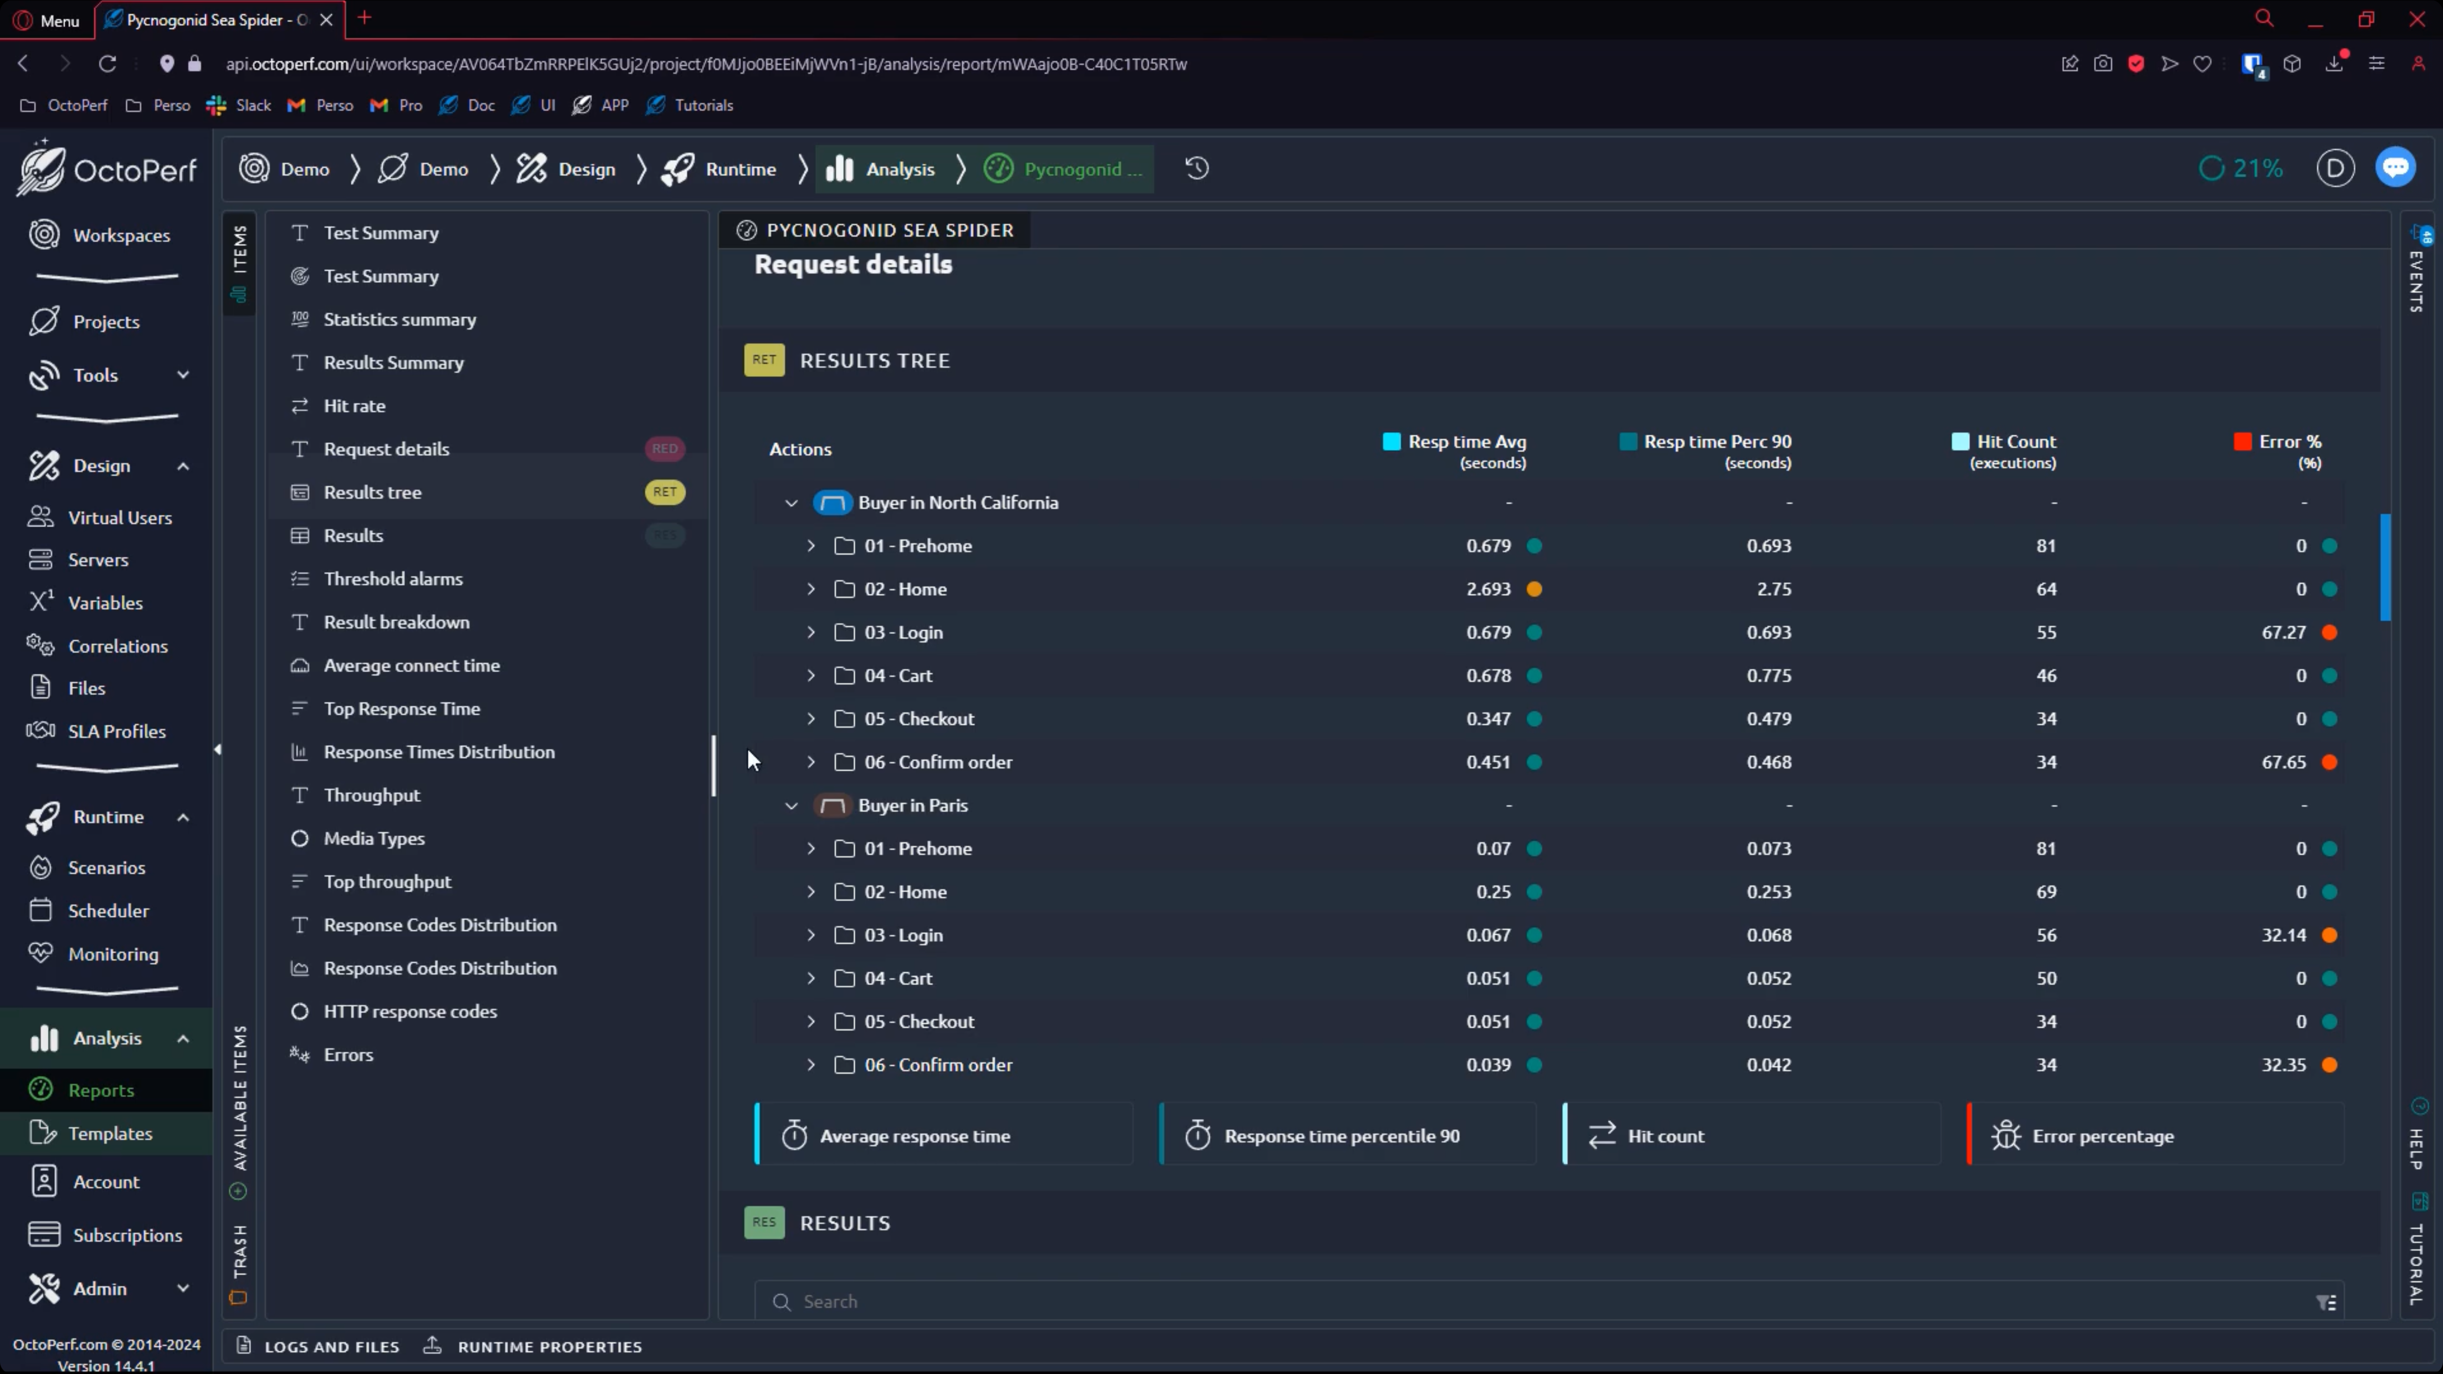Click the RES badge next to Results heading
Viewport: 2443px width, 1374px height.
pyautogui.click(x=763, y=1222)
